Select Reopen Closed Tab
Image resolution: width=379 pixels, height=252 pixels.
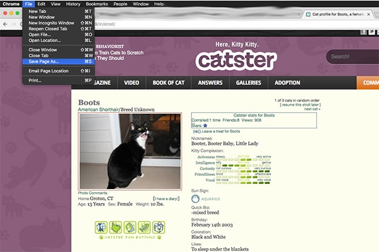coord(58,29)
